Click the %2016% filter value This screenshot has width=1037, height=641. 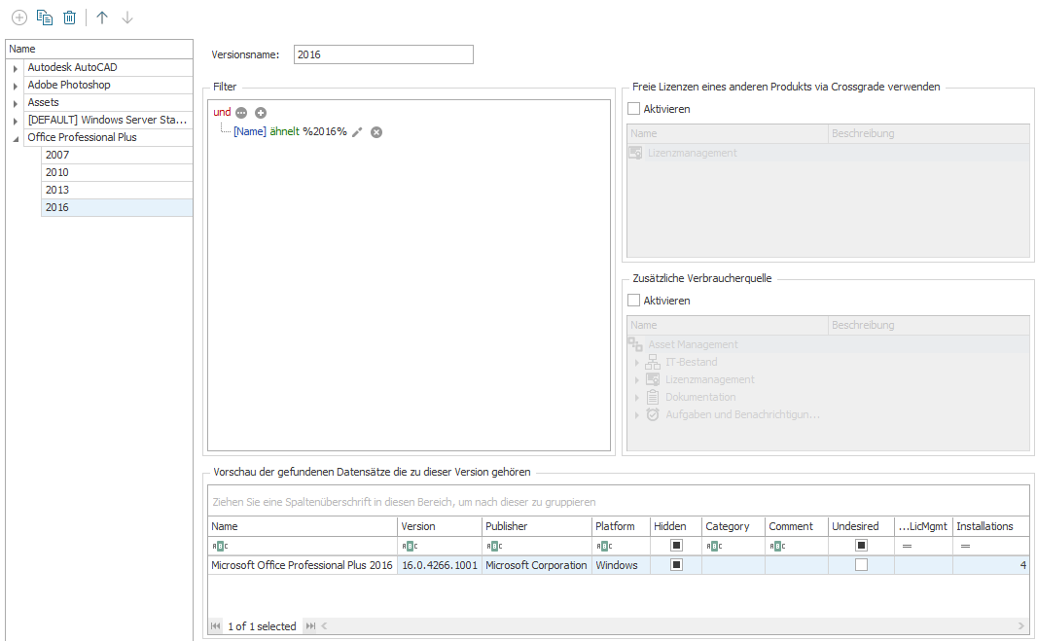(x=325, y=131)
